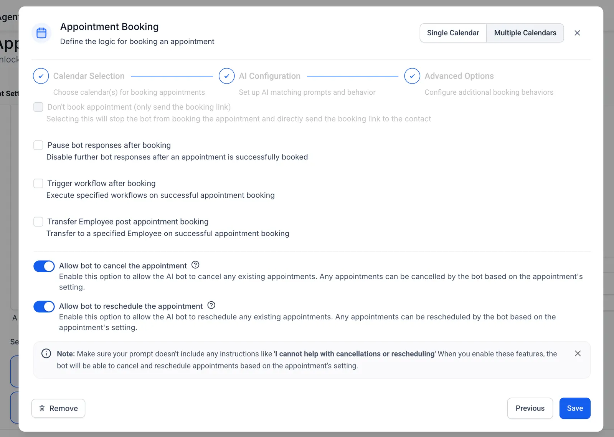Disable Allow bot to reschedule toggle
614x437 pixels.
pos(44,307)
